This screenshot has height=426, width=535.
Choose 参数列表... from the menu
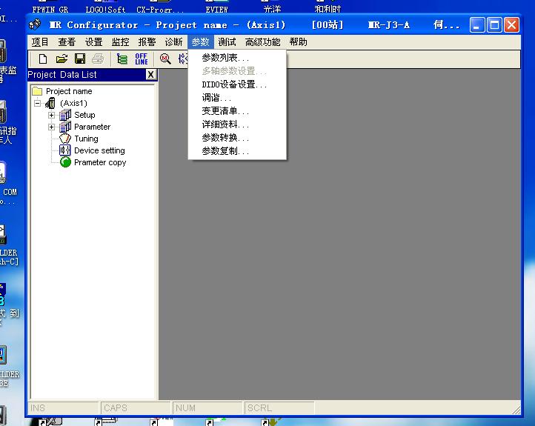(225, 57)
